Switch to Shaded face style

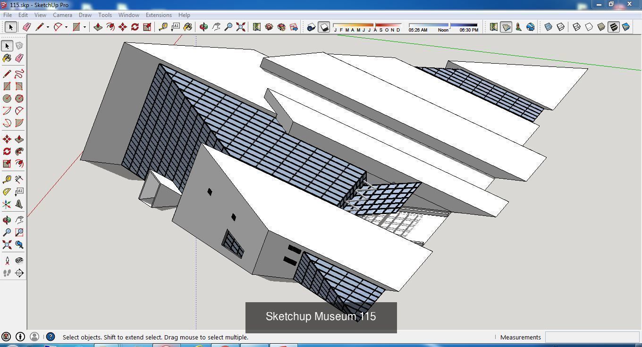pyautogui.click(x=601, y=27)
